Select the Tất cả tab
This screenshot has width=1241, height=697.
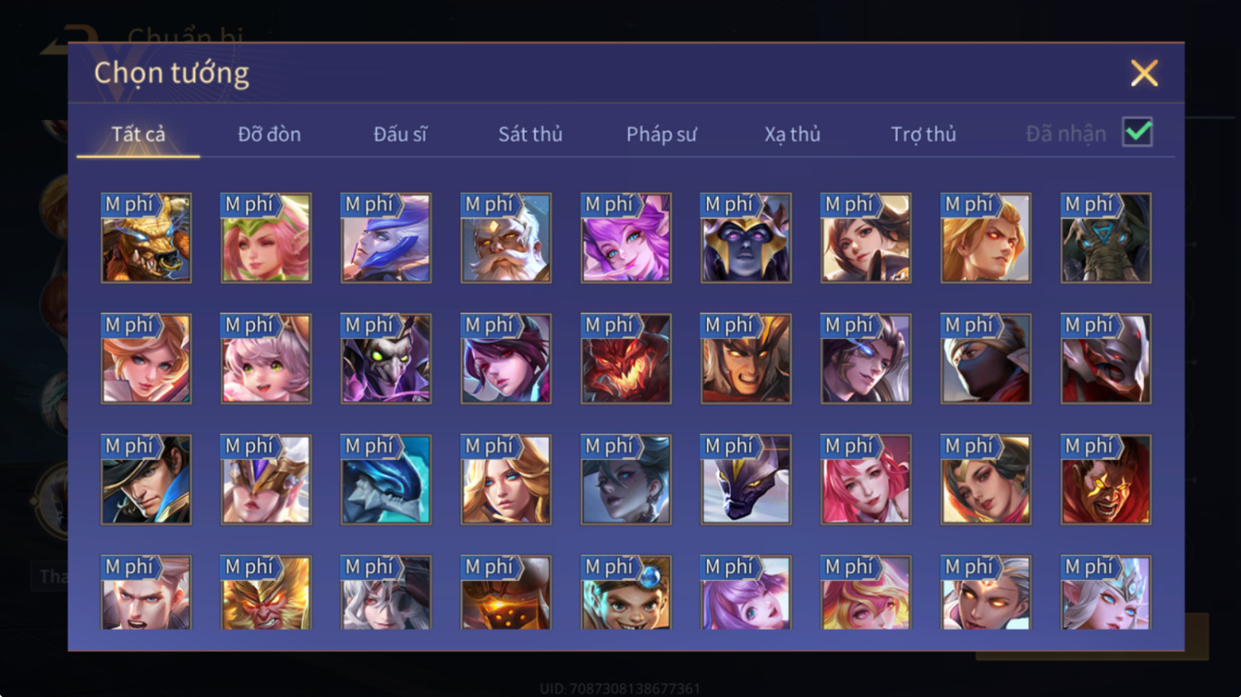tap(138, 134)
